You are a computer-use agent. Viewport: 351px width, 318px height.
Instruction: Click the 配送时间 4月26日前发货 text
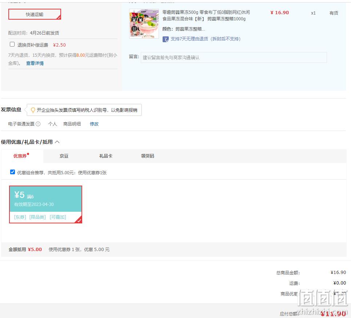[33, 33]
